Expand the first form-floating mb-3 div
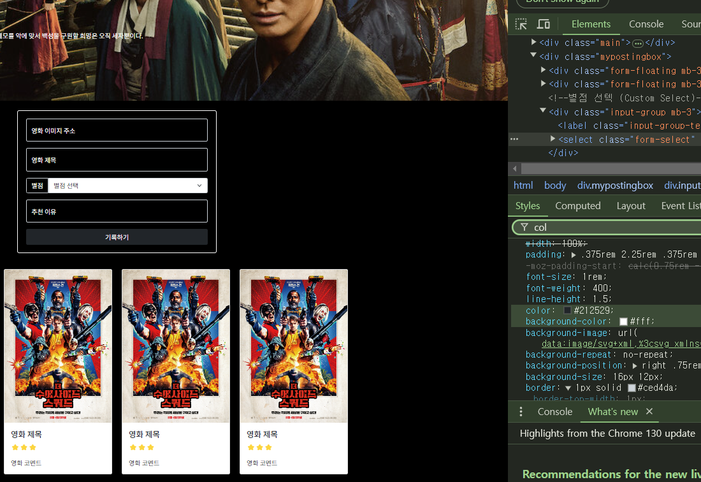 (543, 69)
